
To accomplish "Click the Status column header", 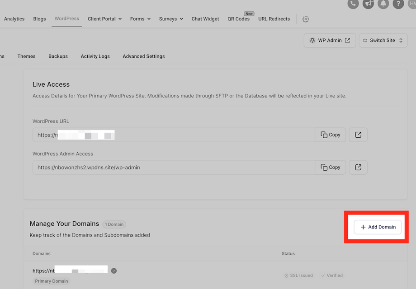I will [x=288, y=253].
